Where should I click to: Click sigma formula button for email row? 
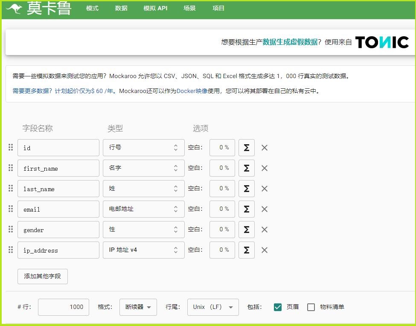point(246,209)
